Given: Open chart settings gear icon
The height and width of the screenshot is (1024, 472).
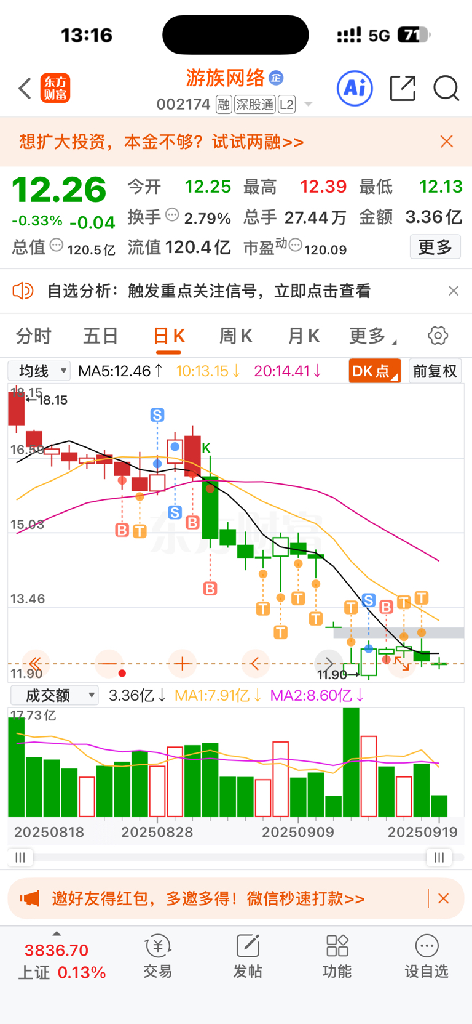Looking at the screenshot, I should [x=438, y=336].
